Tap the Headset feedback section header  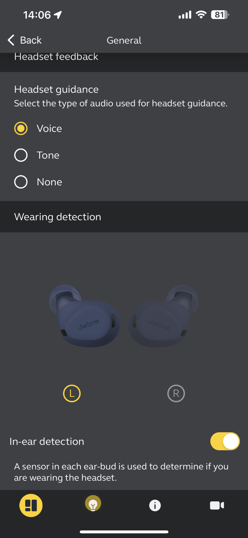(x=56, y=57)
